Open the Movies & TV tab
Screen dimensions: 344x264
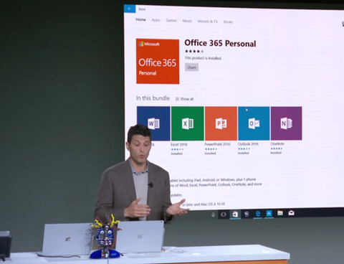pos(208,22)
